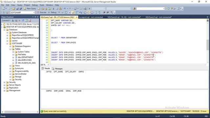Image resolution: width=210 pixels, height=118 pixels.
Task: Select Results to Grid mode
Action: pos(88,12)
